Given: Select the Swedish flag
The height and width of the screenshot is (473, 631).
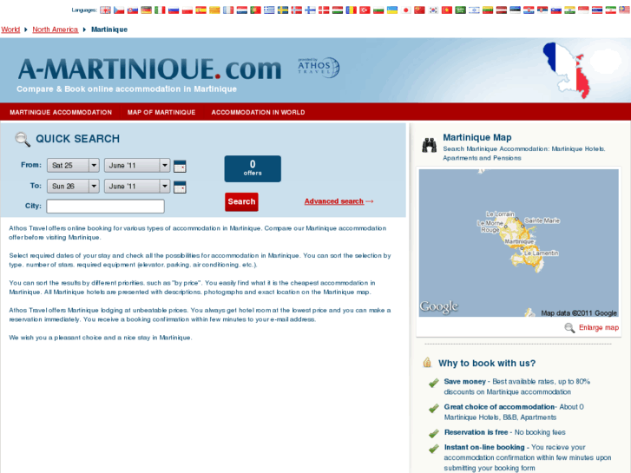Looking at the screenshot, I should coord(283,10).
